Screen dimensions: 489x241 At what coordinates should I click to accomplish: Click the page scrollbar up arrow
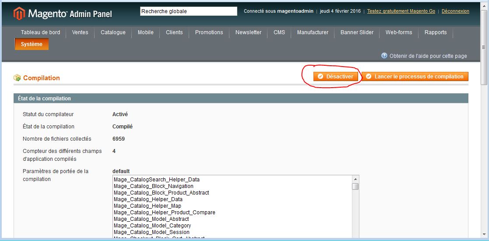[x=484, y=4]
